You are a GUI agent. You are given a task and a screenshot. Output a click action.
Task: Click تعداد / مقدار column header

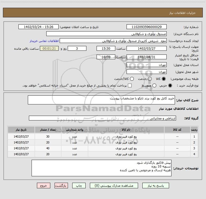48,130
